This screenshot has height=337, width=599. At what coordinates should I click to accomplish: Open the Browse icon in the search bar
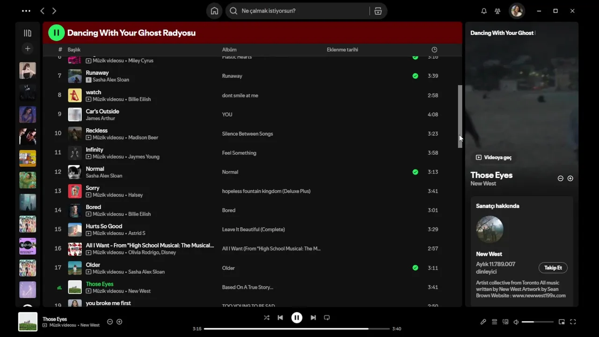378,11
